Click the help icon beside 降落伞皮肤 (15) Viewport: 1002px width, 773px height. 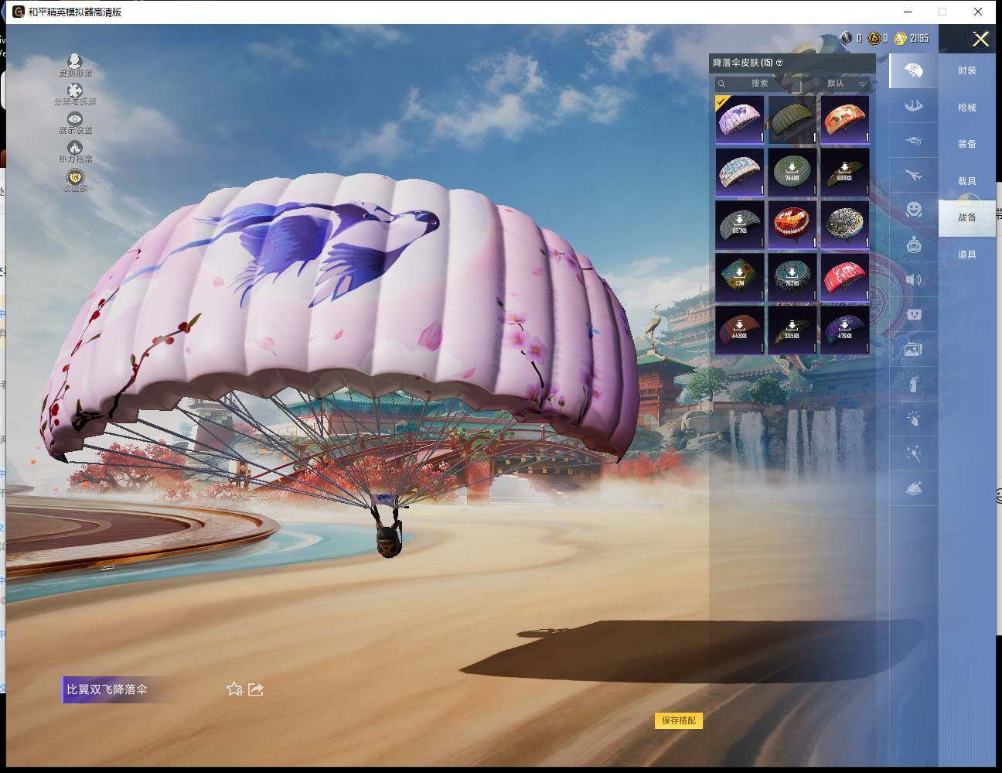click(779, 63)
